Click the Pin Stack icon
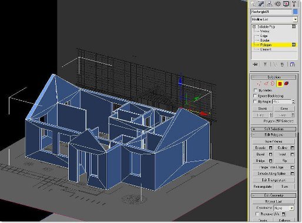The height and width of the screenshot is (223, 302). (x=255, y=65)
